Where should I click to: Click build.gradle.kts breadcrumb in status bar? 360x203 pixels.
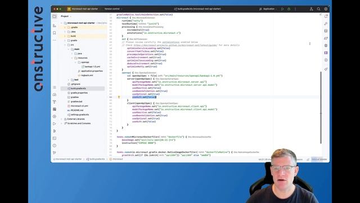pos(96,159)
